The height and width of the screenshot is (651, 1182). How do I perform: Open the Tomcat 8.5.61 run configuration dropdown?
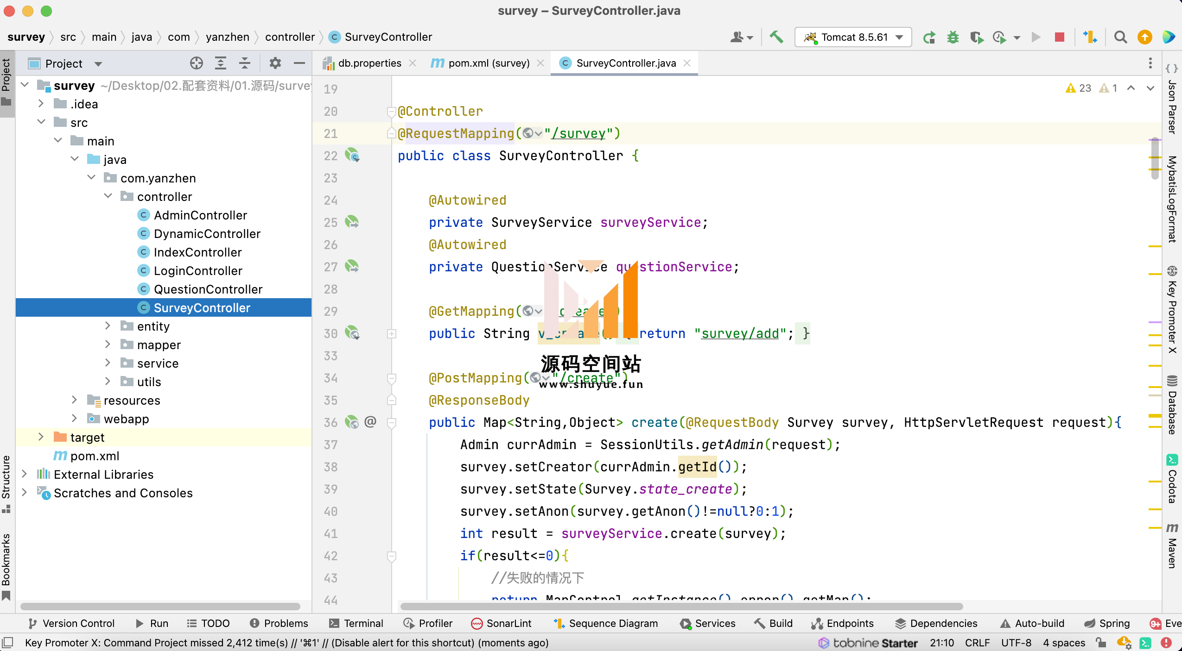[x=853, y=37]
